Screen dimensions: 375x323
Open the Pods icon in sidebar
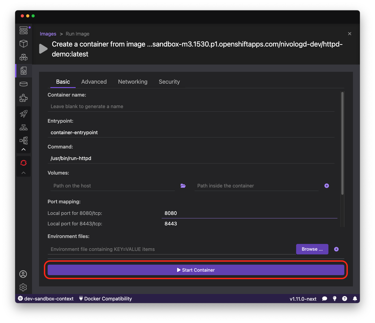(24, 57)
